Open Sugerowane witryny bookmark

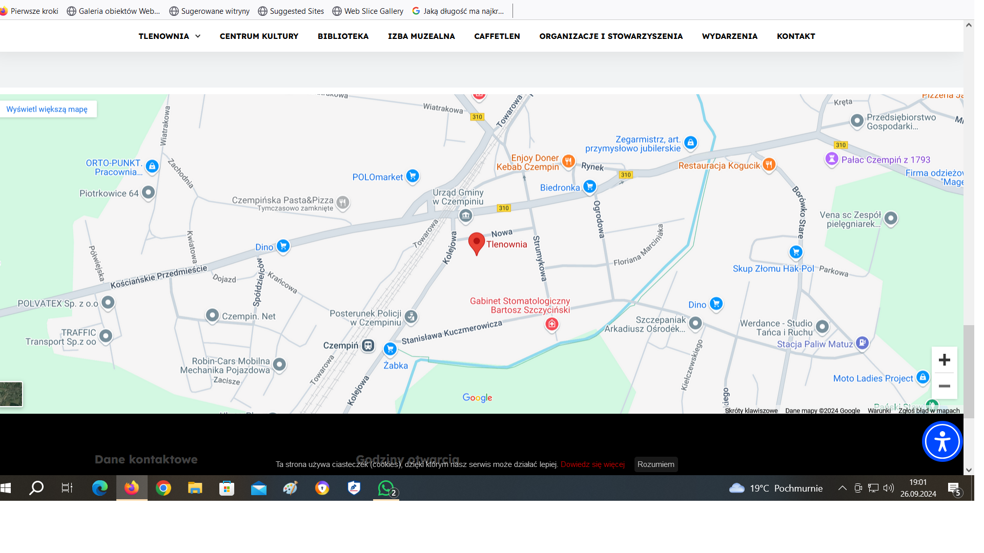point(210,11)
